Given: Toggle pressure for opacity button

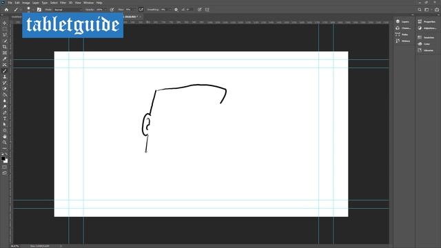Looking at the screenshot, I should point(112,10).
